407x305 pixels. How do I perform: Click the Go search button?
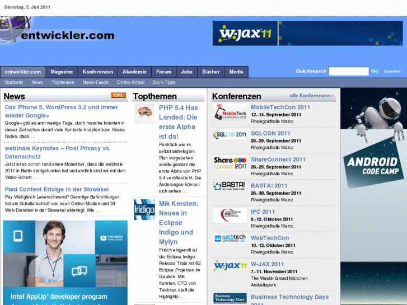[375, 71]
